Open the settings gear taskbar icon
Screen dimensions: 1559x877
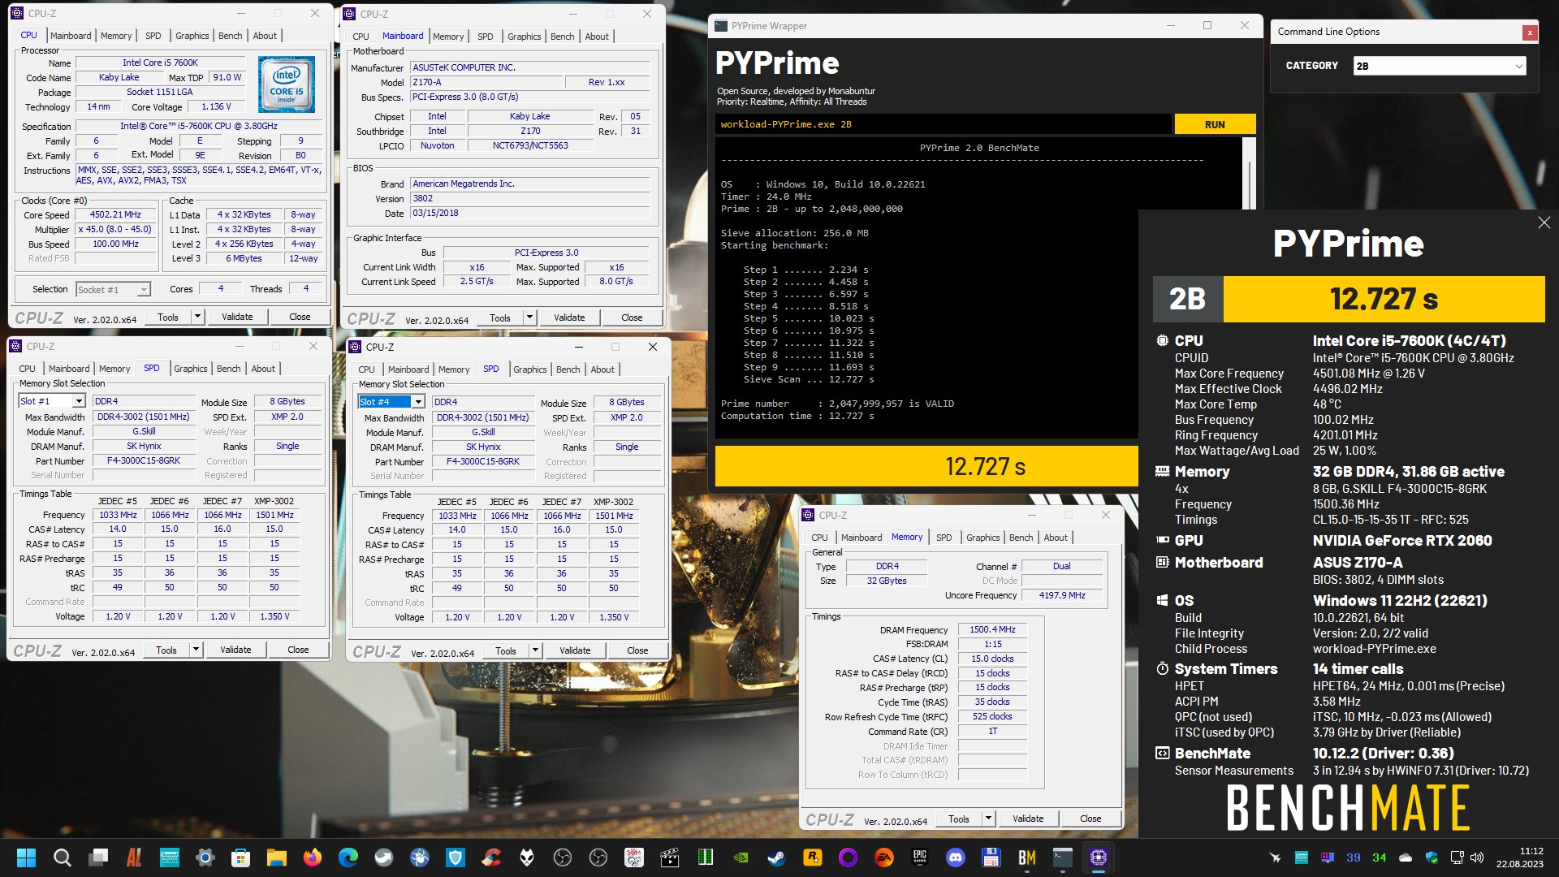tap(205, 858)
